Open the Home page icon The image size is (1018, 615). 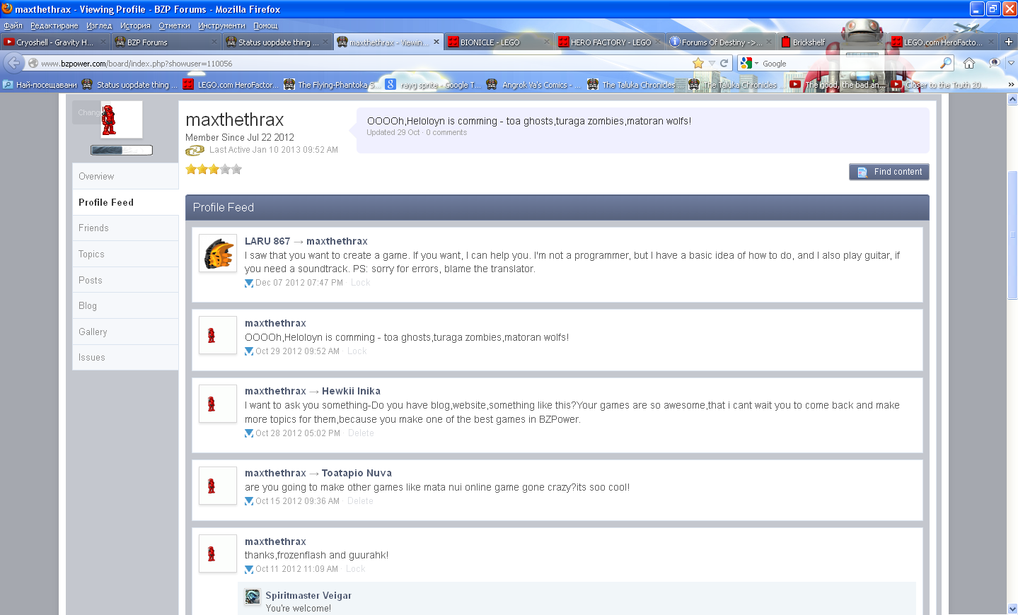(969, 64)
